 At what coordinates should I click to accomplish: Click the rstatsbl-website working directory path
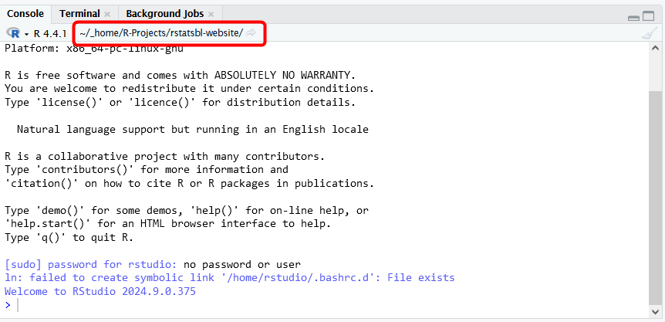click(x=160, y=32)
